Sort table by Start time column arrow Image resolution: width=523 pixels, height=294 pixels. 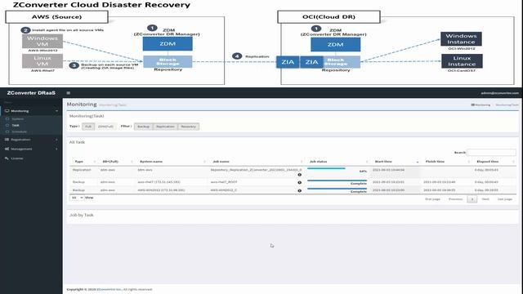point(418,162)
